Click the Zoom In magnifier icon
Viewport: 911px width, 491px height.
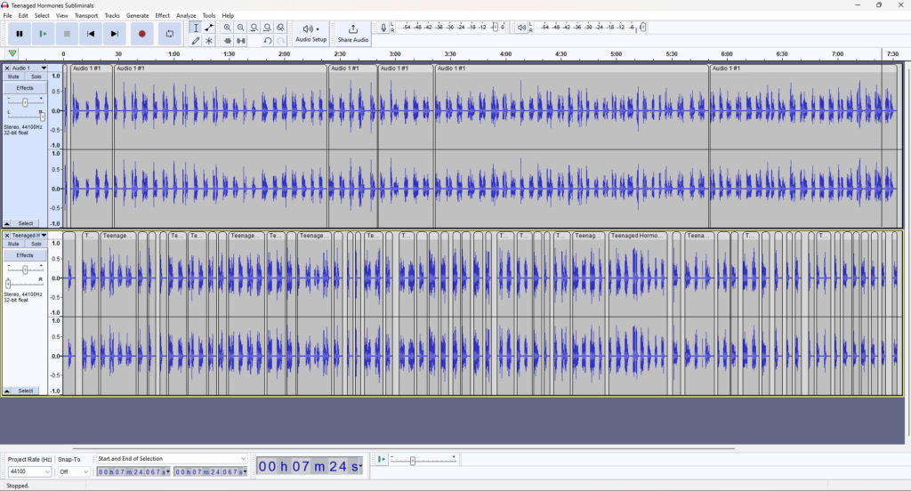[228, 28]
